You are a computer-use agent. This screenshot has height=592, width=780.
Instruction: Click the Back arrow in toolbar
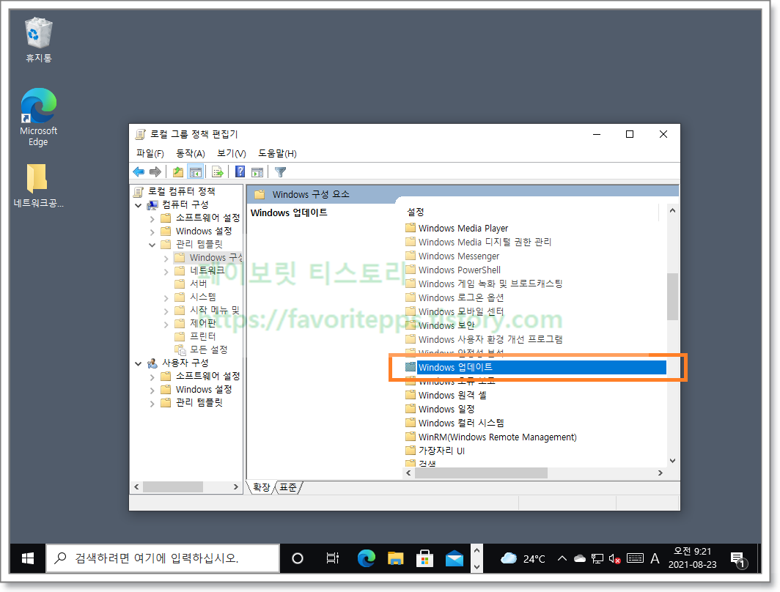click(139, 172)
